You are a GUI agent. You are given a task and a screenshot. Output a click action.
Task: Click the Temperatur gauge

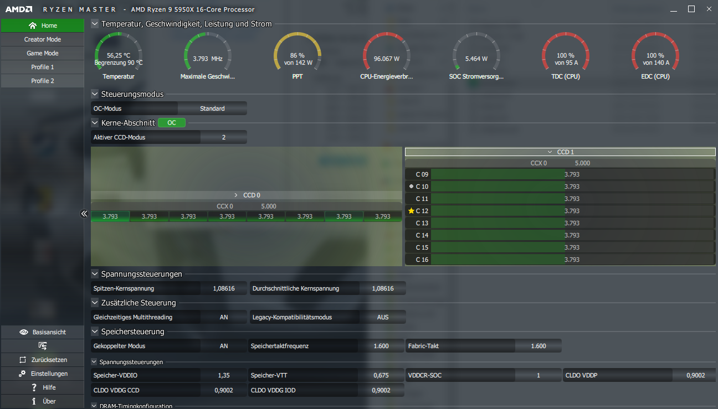pyautogui.click(x=119, y=55)
